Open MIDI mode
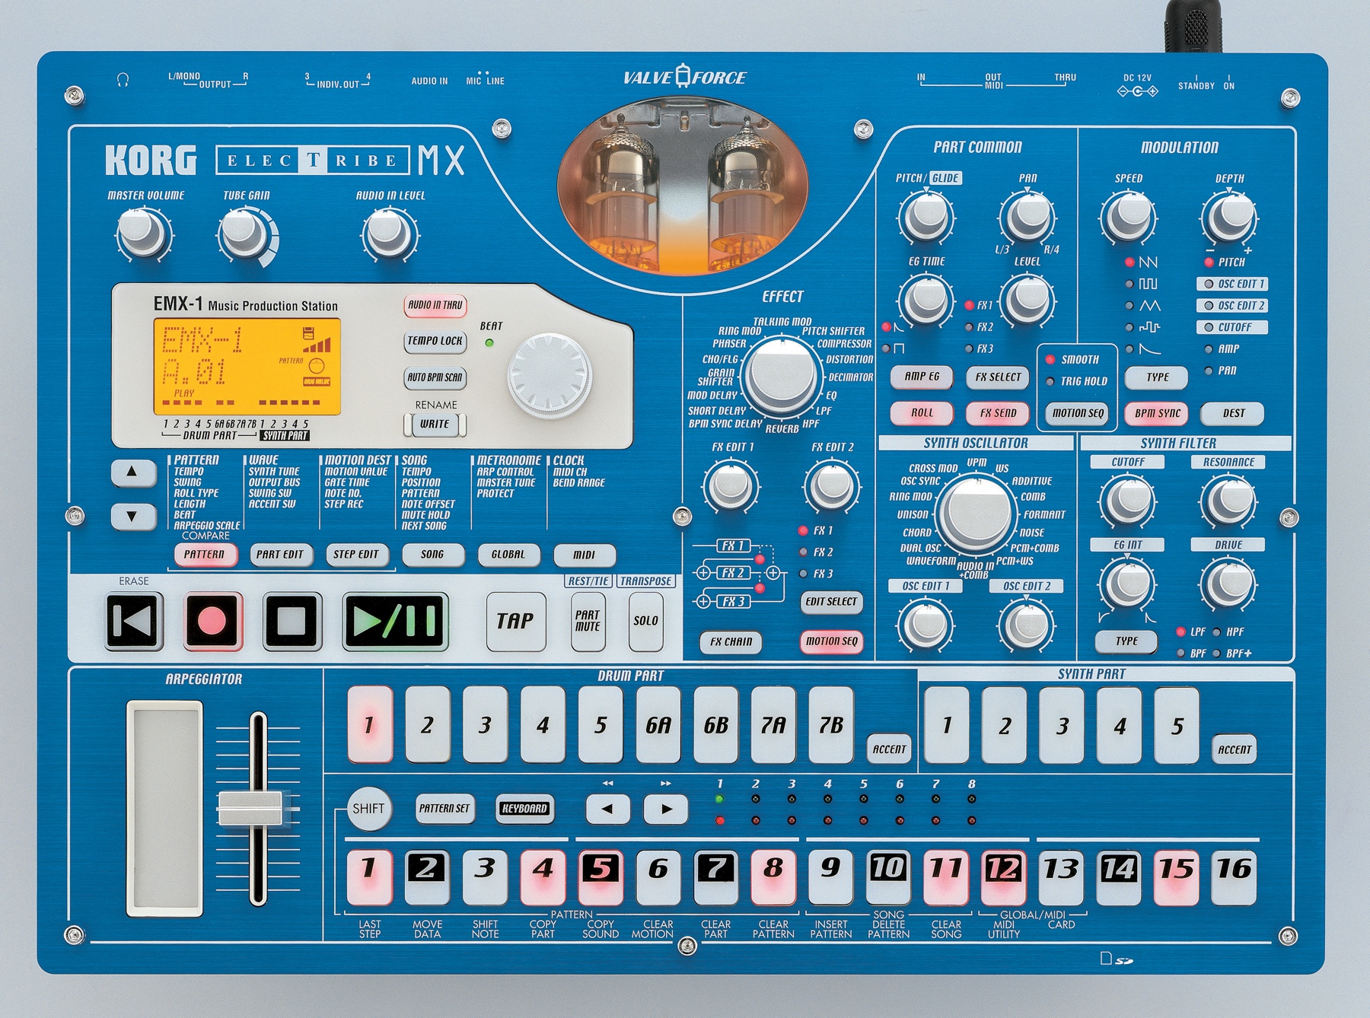This screenshot has width=1370, height=1018. (584, 555)
